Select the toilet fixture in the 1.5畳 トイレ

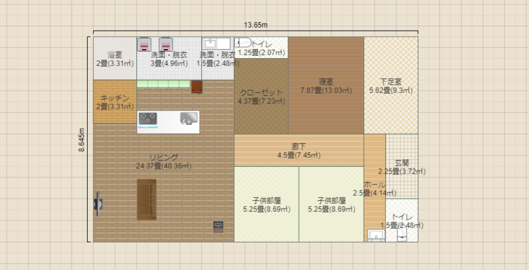pos(402,234)
